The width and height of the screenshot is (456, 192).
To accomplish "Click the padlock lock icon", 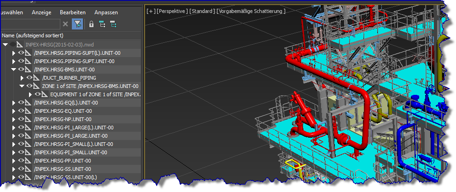I will 91,24.
